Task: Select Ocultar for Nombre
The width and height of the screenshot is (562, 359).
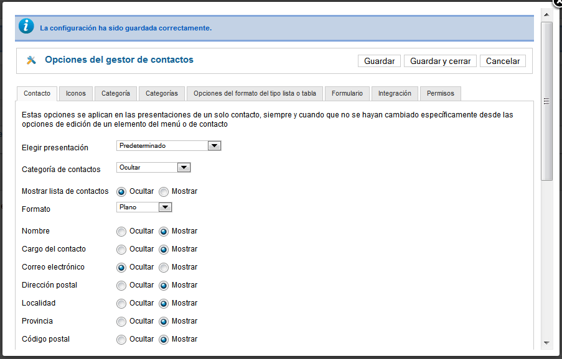Action: (121, 232)
